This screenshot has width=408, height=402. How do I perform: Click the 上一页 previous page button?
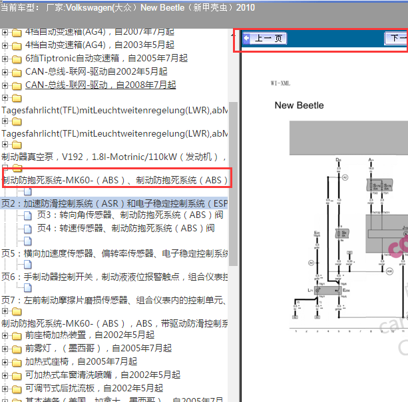pos(265,38)
